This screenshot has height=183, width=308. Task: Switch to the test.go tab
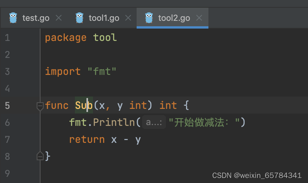coord(36,18)
